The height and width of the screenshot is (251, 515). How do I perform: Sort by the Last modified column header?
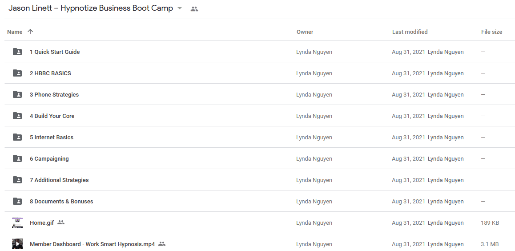coord(410,32)
